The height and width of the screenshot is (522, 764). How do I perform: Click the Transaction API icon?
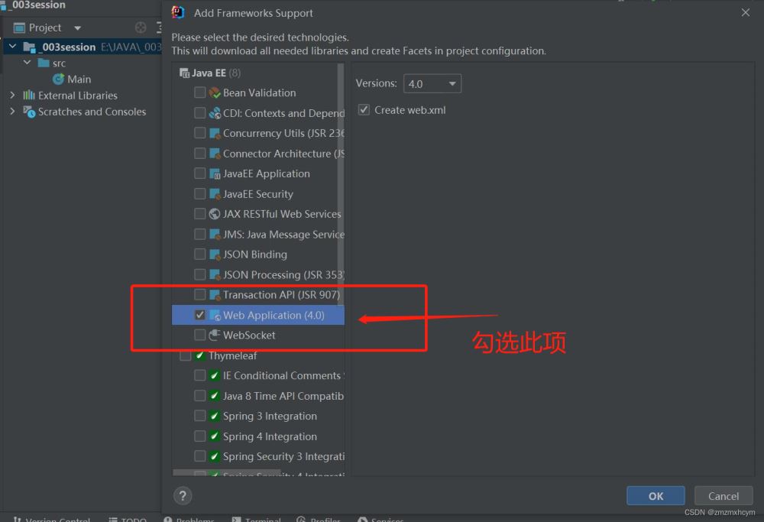tap(215, 295)
